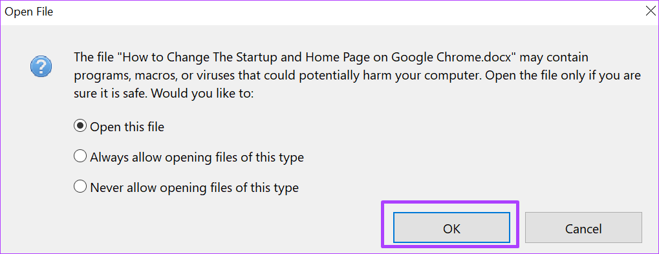659x254 pixels.
Task: Tick the circle next to "Open this file"
Action: point(80,127)
